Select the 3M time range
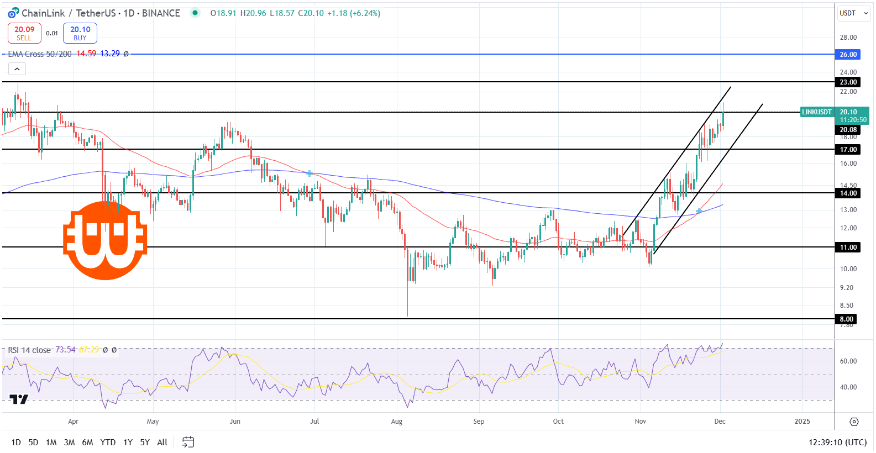 point(69,442)
